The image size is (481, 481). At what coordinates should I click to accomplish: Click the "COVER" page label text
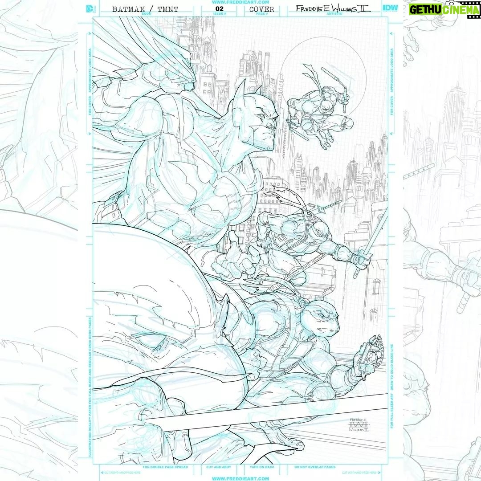click(262, 9)
